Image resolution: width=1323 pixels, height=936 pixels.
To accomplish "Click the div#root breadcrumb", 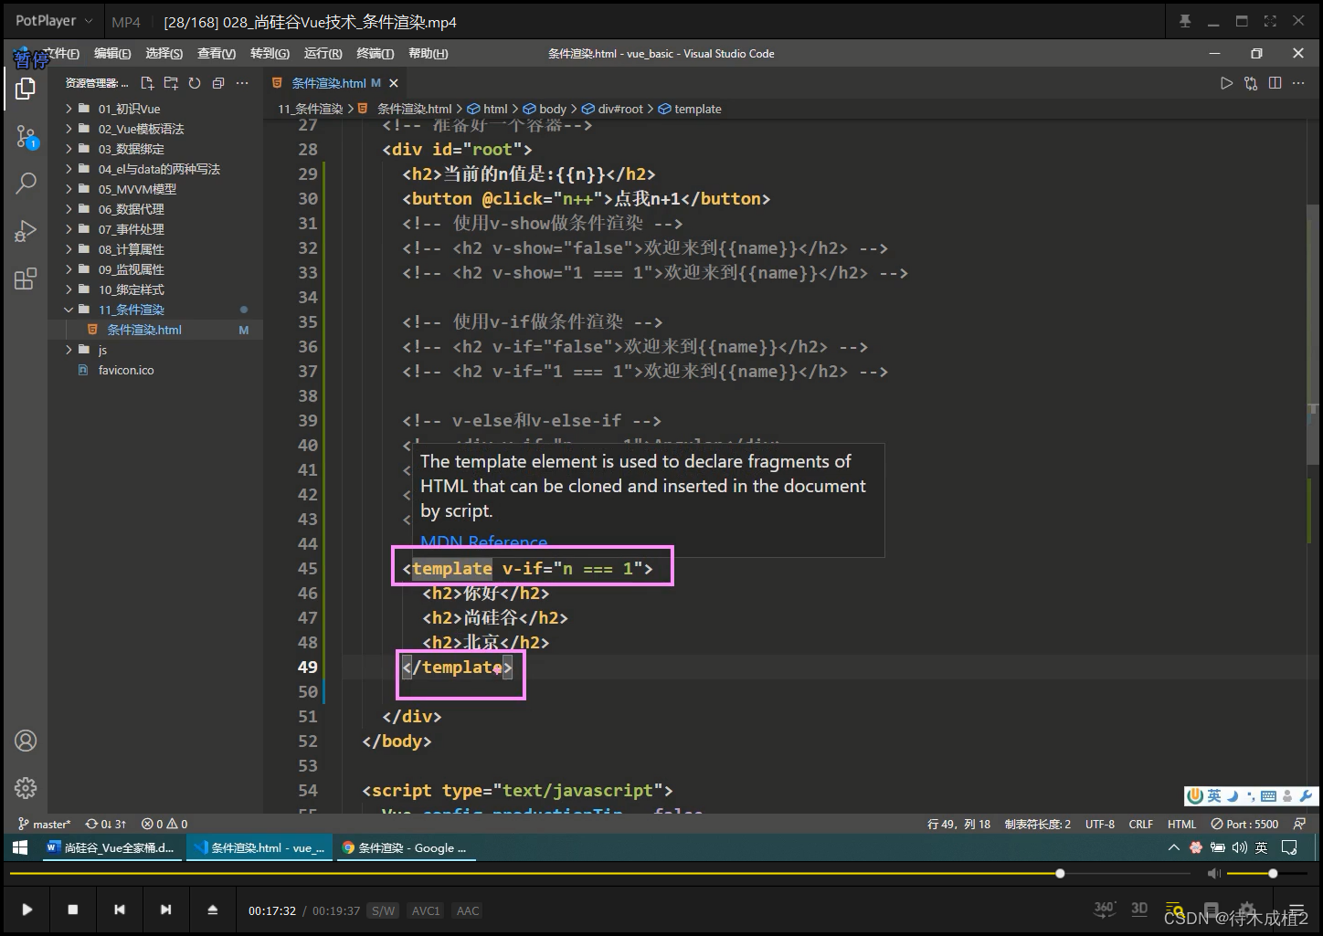I will click(612, 109).
